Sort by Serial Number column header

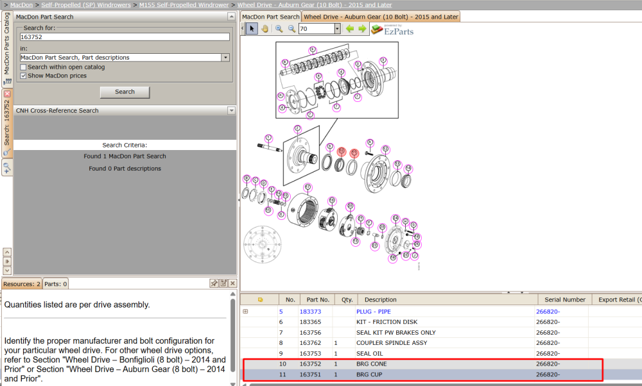(x=564, y=299)
